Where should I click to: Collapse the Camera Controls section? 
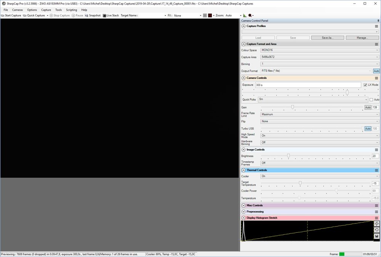tap(243, 78)
